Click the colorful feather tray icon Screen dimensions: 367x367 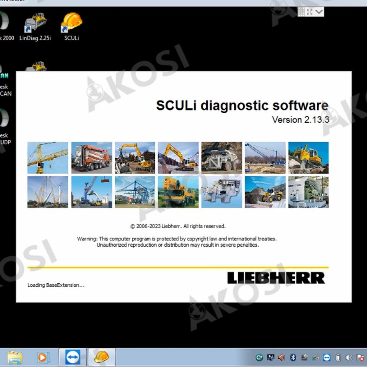315,357
